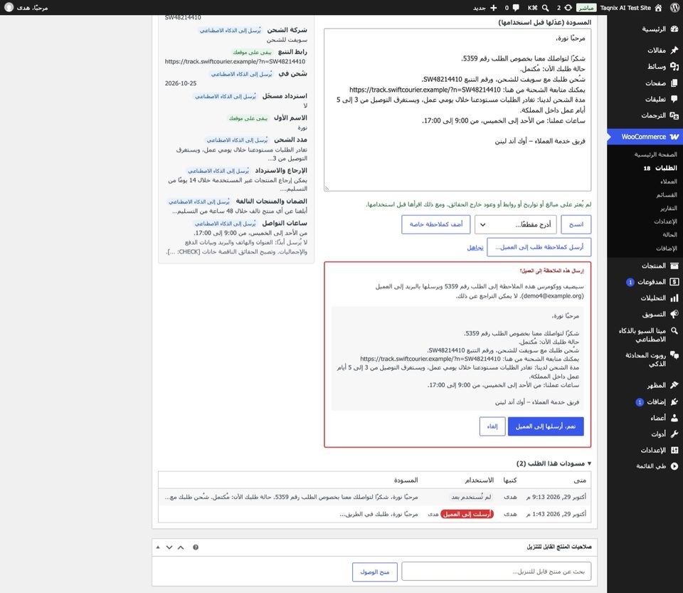Click the tracking URL under رابط التتبع
Viewport: 683px width, 593px height.
(235, 61)
